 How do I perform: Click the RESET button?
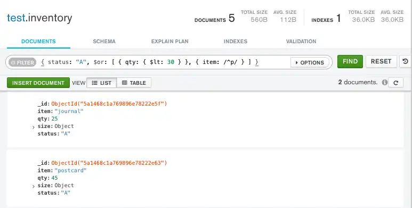tap(381, 61)
